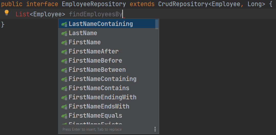The height and width of the screenshot is (135, 276).
Task: Select the FirstNameBefore suggestion
Action: pyautogui.click(x=95, y=61)
